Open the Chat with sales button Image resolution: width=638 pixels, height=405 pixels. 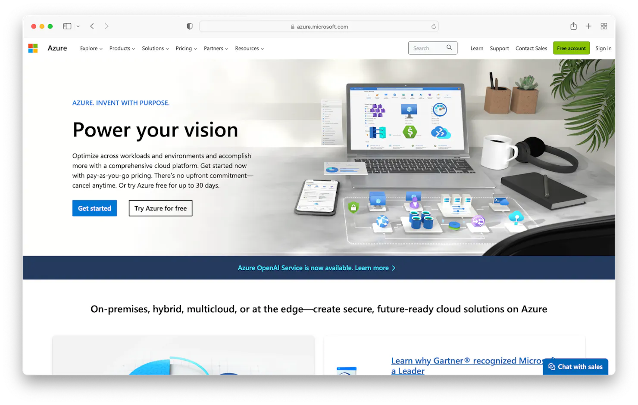[575, 367]
